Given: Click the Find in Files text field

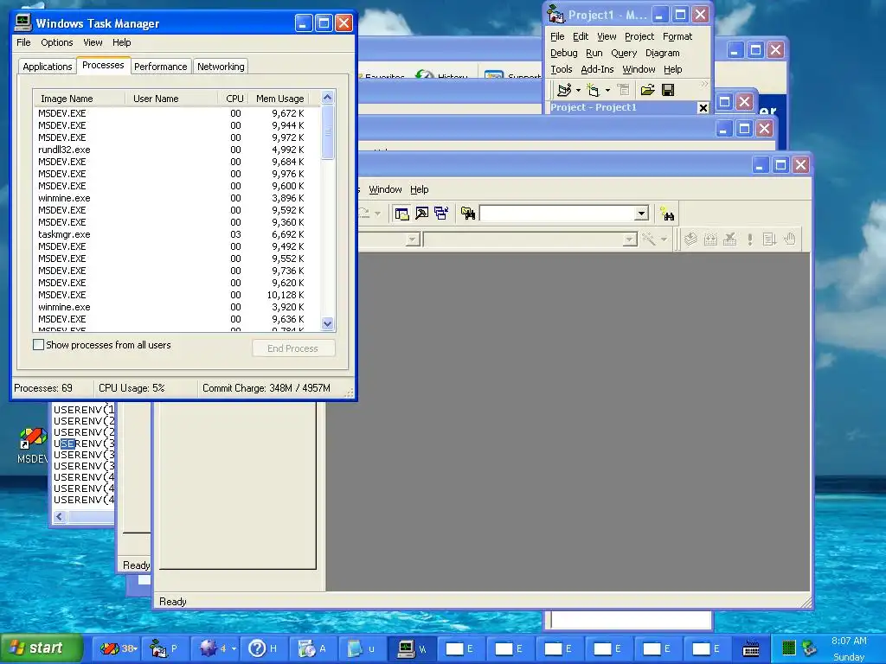Looking at the screenshot, I should (x=556, y=214).
